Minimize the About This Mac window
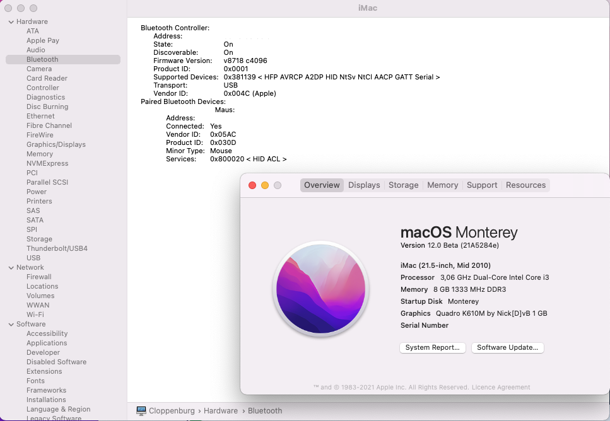The height and width of the screenshot is (421, 610). [265, 185]
